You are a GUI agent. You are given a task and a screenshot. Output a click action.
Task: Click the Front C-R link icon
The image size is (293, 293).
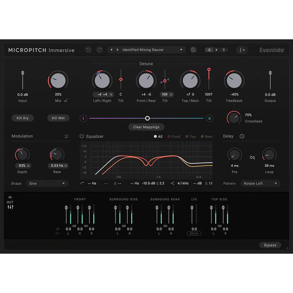coord(86,226)
